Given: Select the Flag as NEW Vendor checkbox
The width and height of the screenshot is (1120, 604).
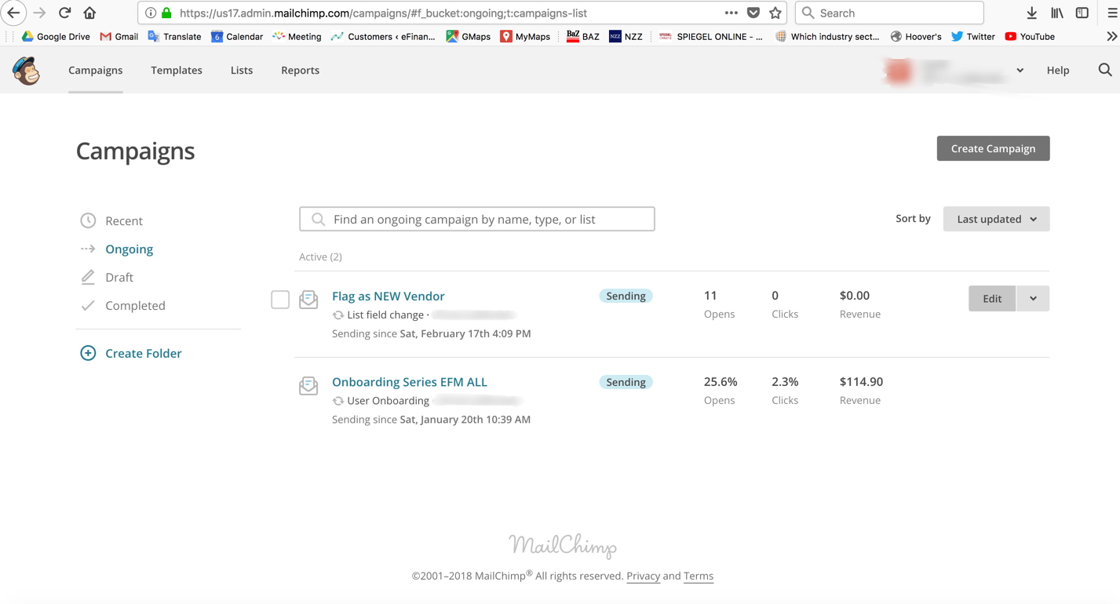Looking at the screenshot, I should 280,299.
